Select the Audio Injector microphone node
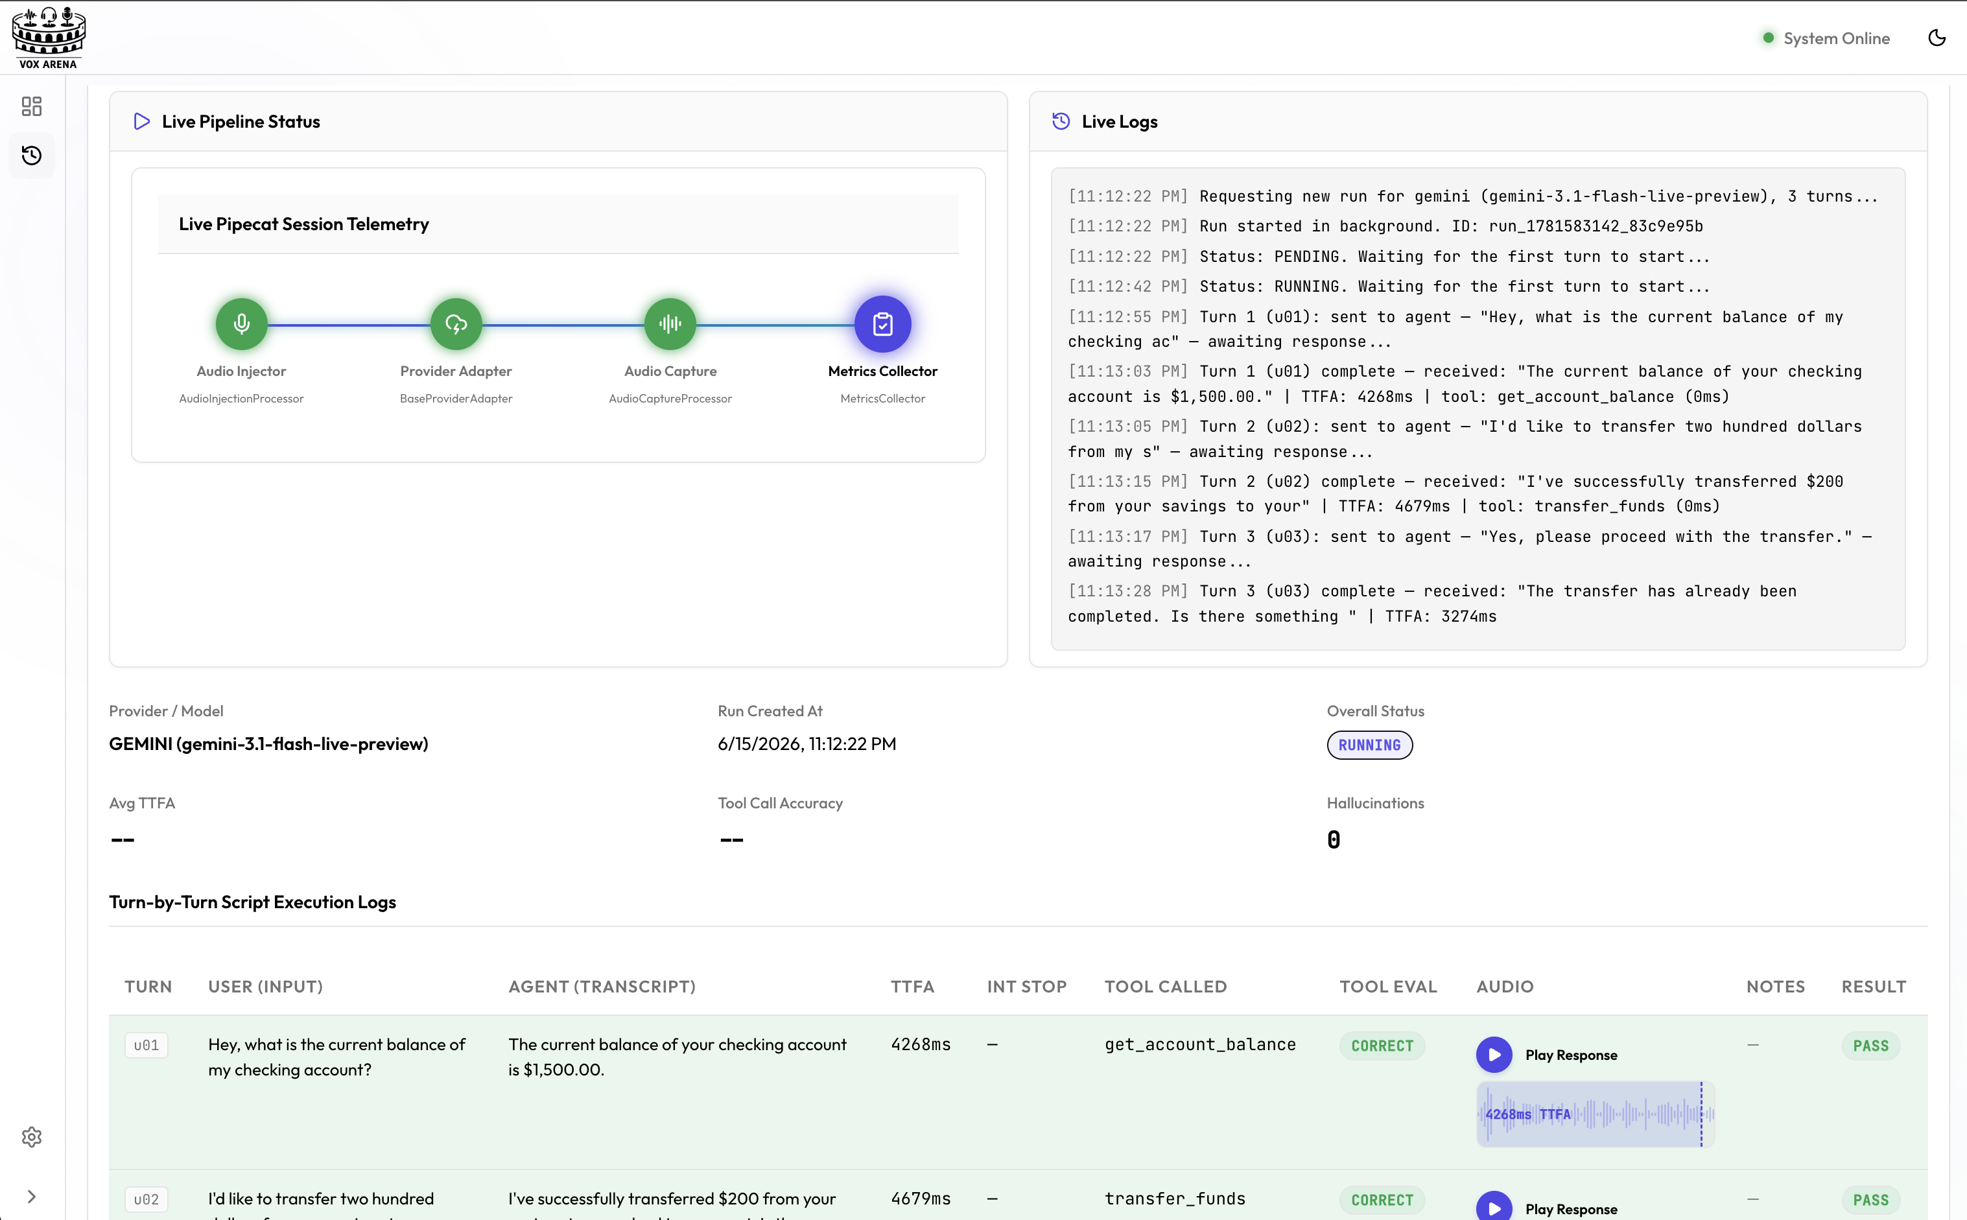This screenshot has width=1967, height=1220. (x=241, y=324)
